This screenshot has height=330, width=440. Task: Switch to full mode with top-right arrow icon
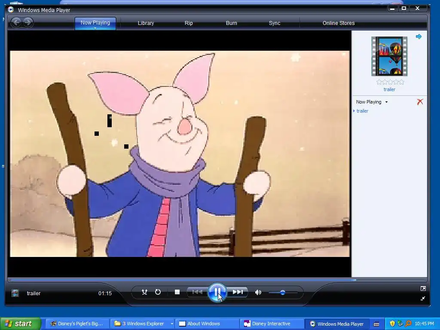click(x=423, y=288)
